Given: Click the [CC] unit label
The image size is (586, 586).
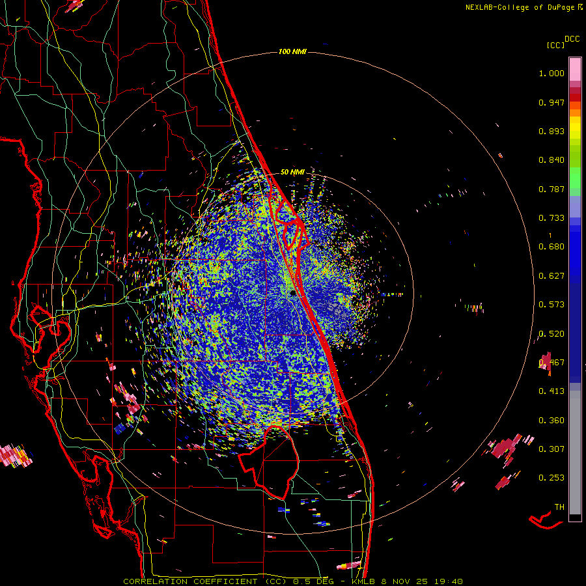Looking at the screenshot, I should click(556, 45).
